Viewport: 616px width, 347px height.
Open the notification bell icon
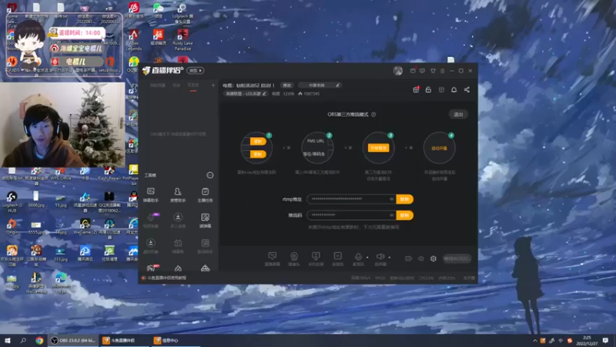(x=454, y=89)
